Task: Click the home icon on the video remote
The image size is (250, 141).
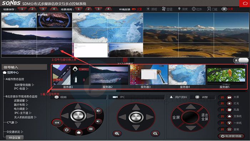Action: coord(79,132)
